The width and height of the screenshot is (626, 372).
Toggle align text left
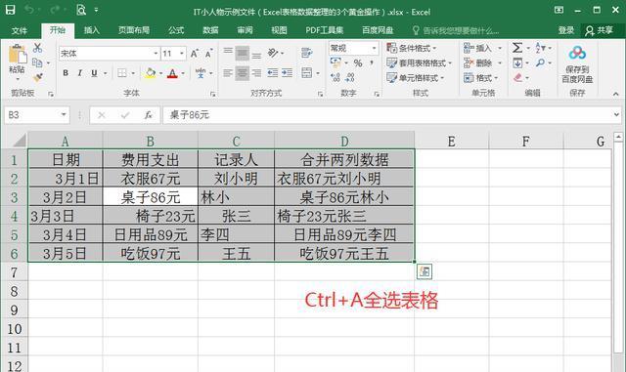228,73
